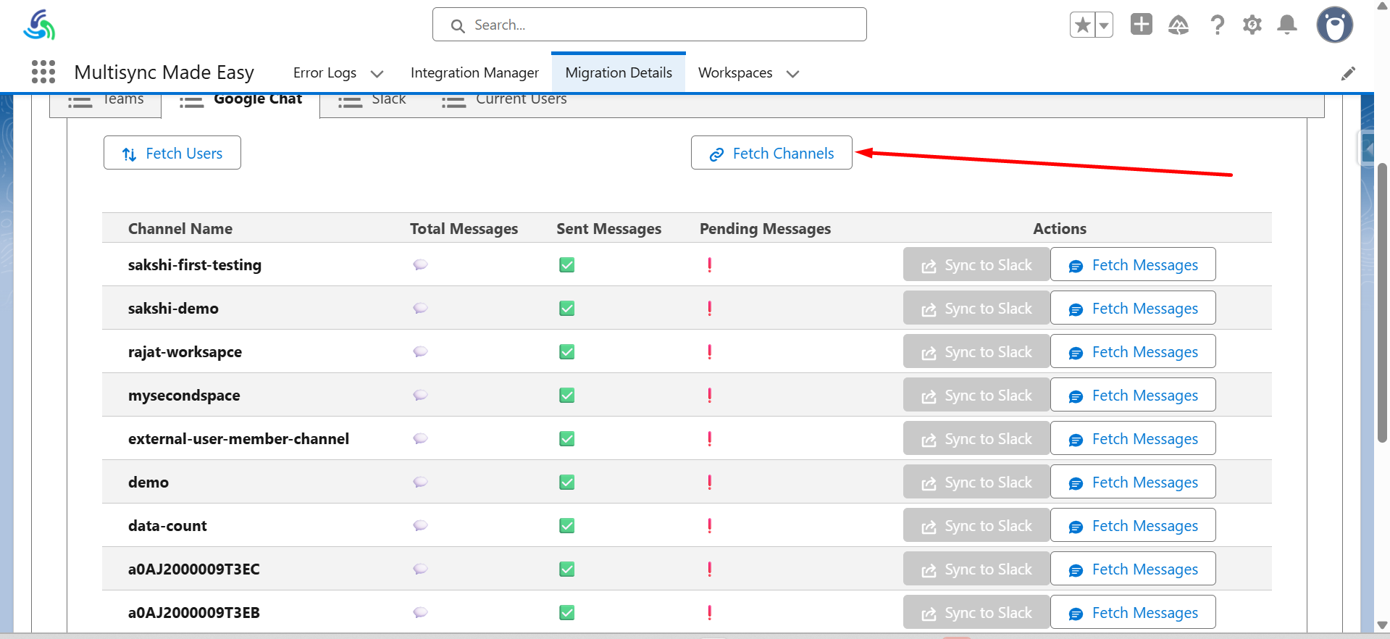Expand the favorites list dropdown arrow

tap(1104, 25)
